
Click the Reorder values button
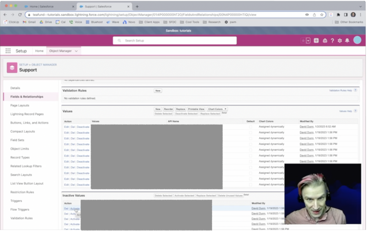point(168,109)
